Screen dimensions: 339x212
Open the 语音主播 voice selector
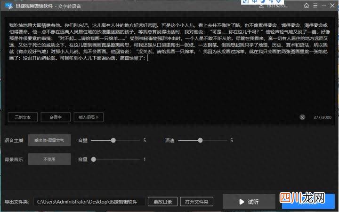point(49,140)
